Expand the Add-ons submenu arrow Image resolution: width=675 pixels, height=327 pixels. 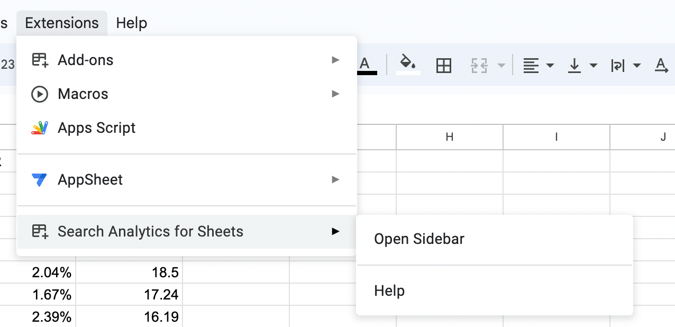coord(335,60)
